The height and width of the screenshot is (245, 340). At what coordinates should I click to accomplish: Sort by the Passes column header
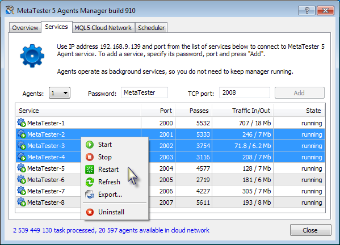point(194,111)
